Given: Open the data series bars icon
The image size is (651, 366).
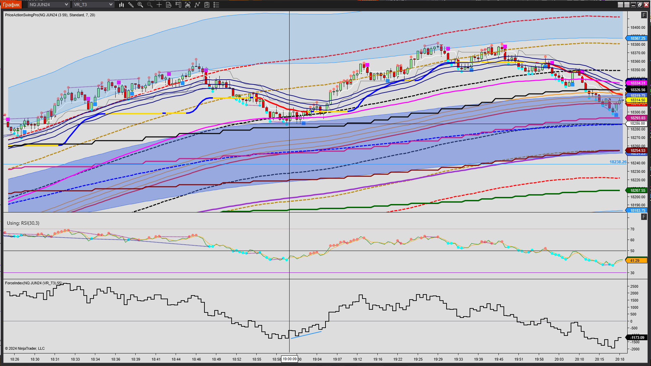Looking at the screenshot, I should [x=188, y=5].
